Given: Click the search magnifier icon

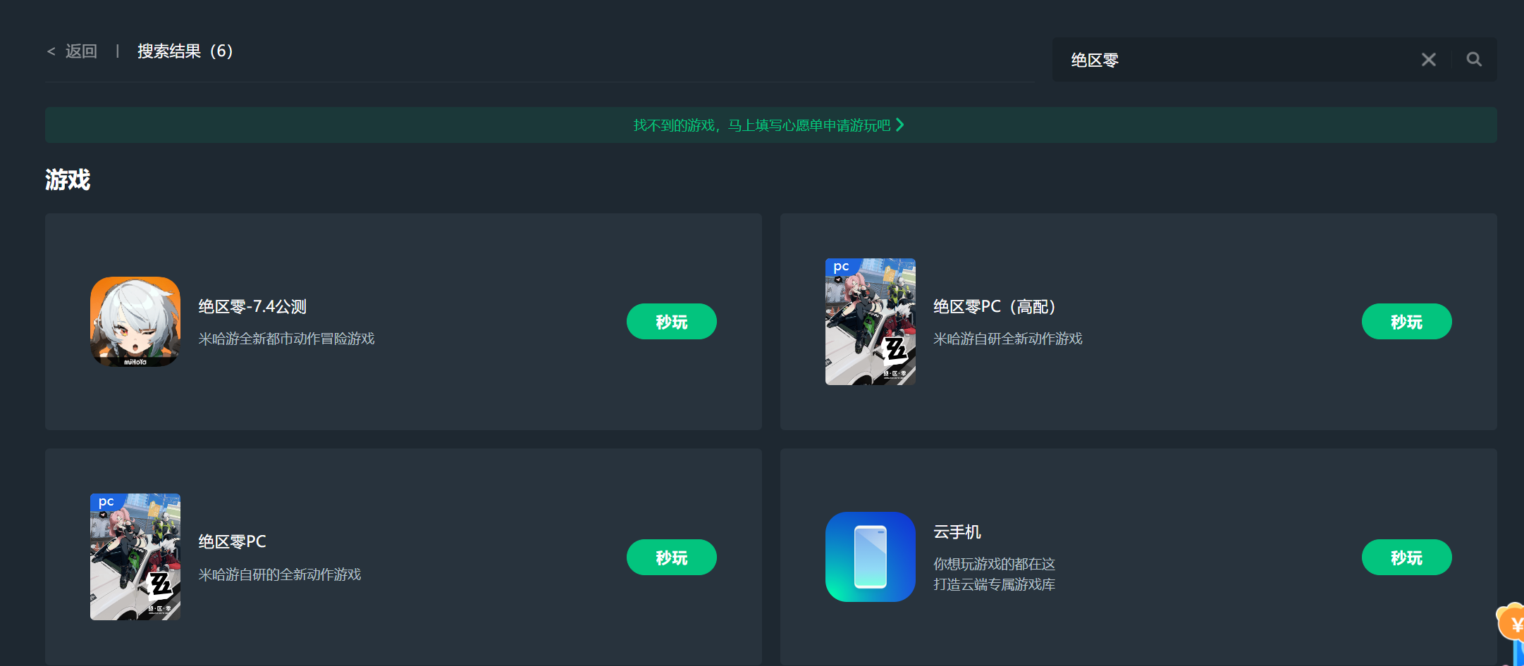Looking at the screenshot, I should pyautogui.click(x=1473, y=59).
